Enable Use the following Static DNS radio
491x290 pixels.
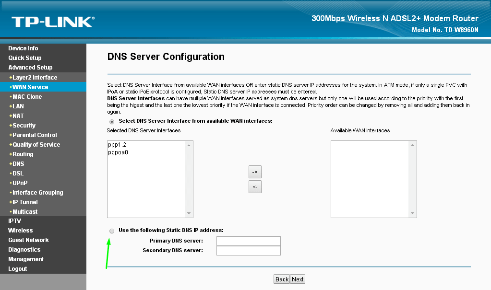coord(112,231)
